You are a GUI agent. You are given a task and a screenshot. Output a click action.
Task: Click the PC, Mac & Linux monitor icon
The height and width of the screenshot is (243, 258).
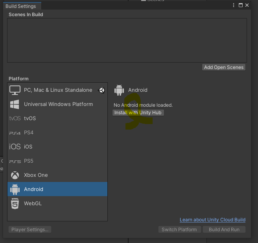click(x=15, y=90)
